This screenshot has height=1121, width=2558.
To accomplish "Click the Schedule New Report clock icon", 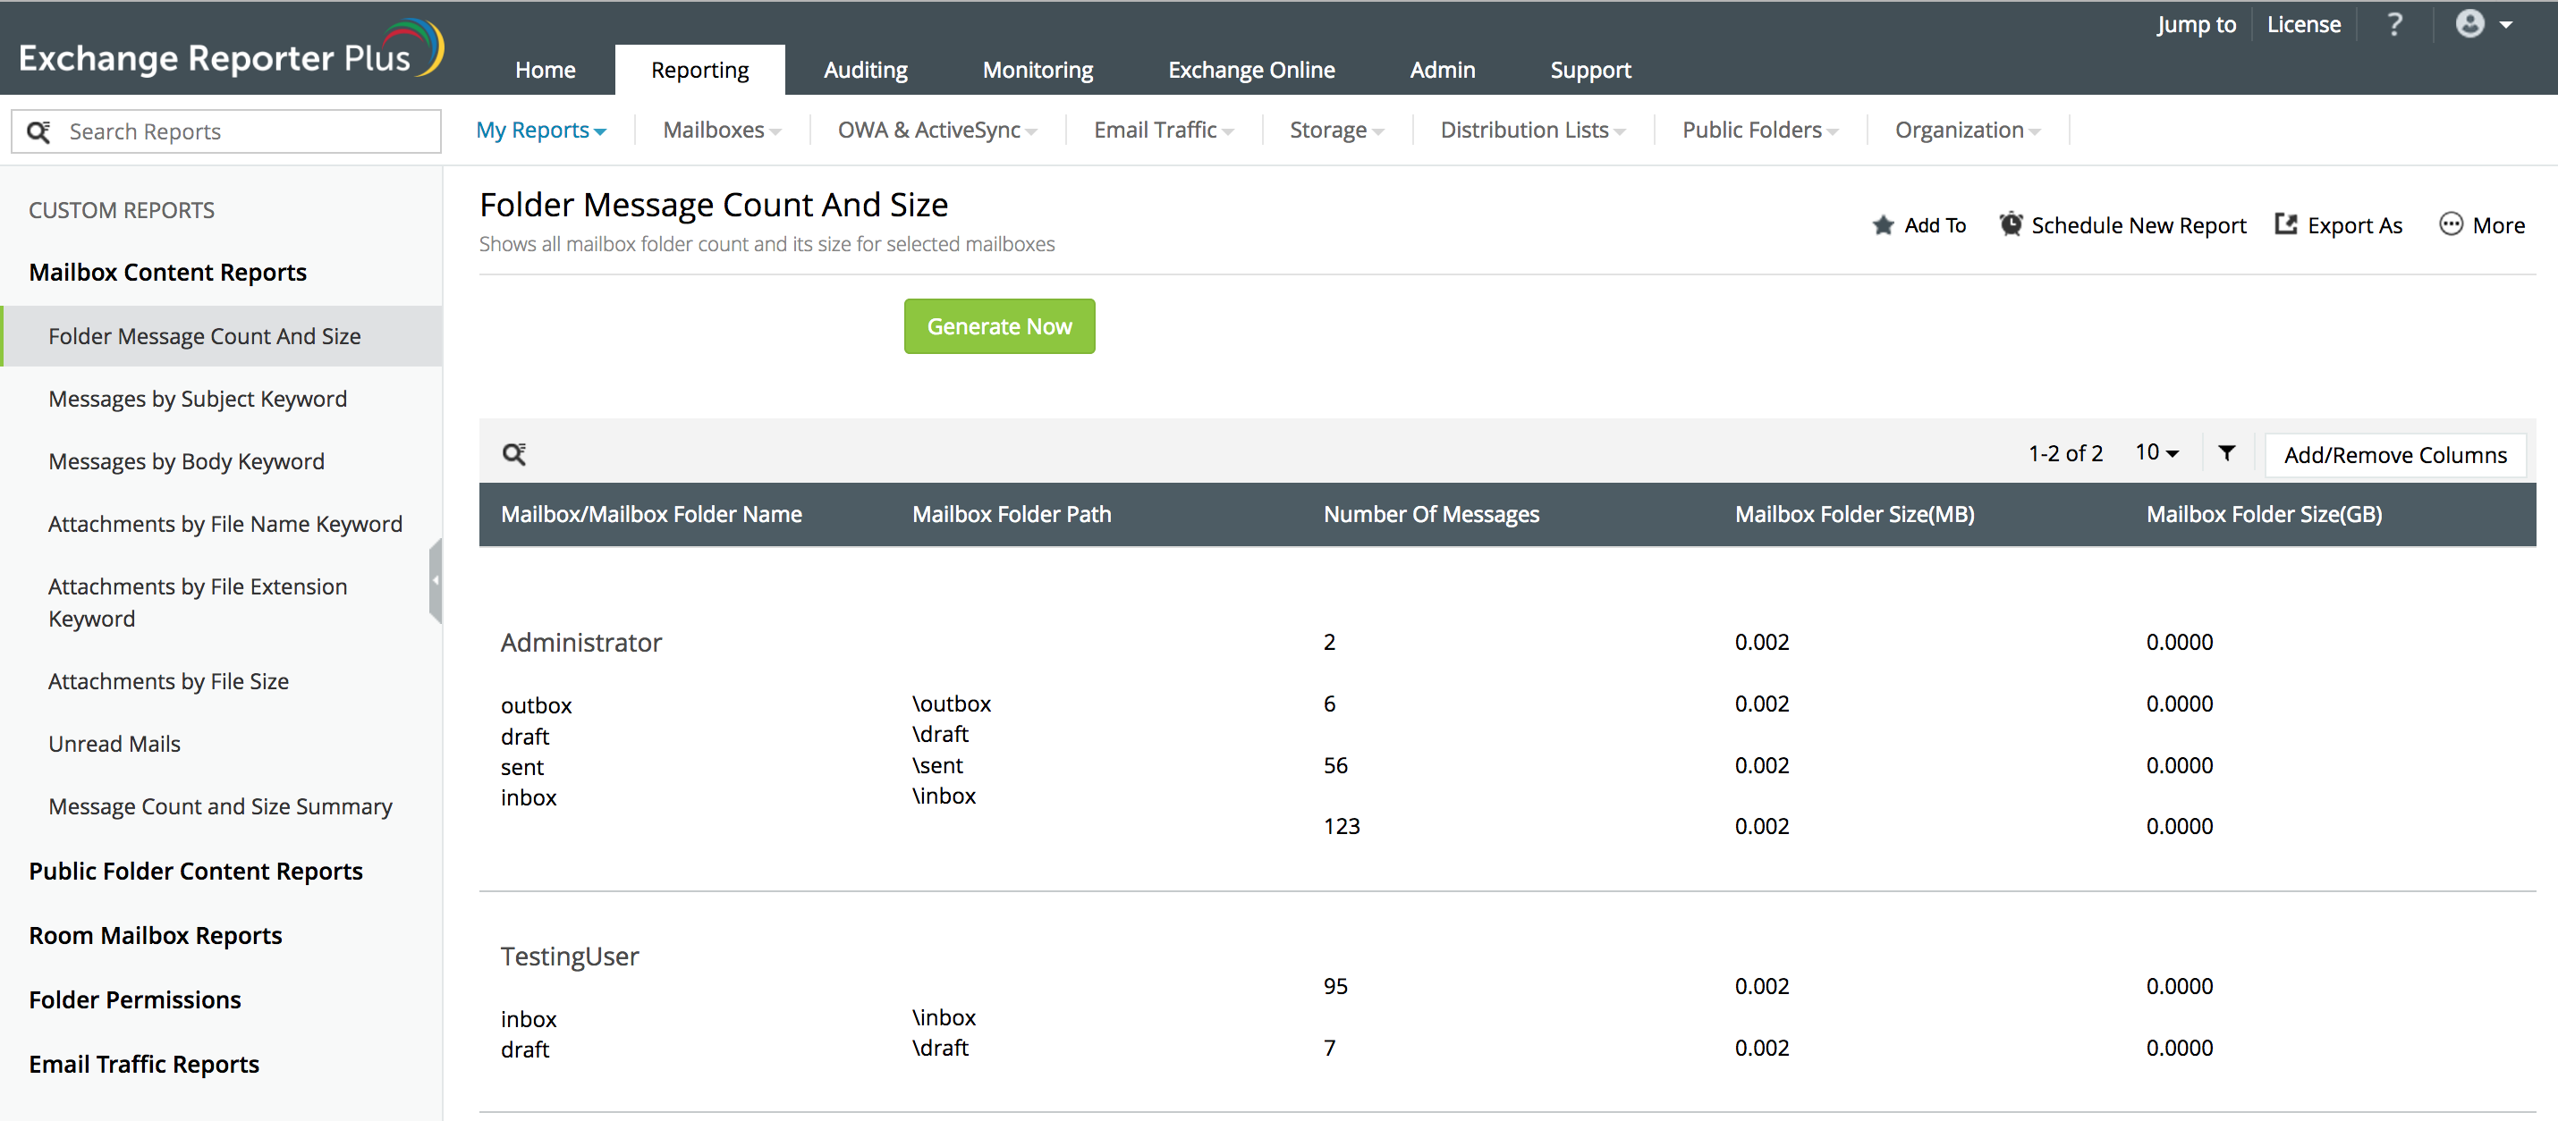I will tap(2010, 224).
